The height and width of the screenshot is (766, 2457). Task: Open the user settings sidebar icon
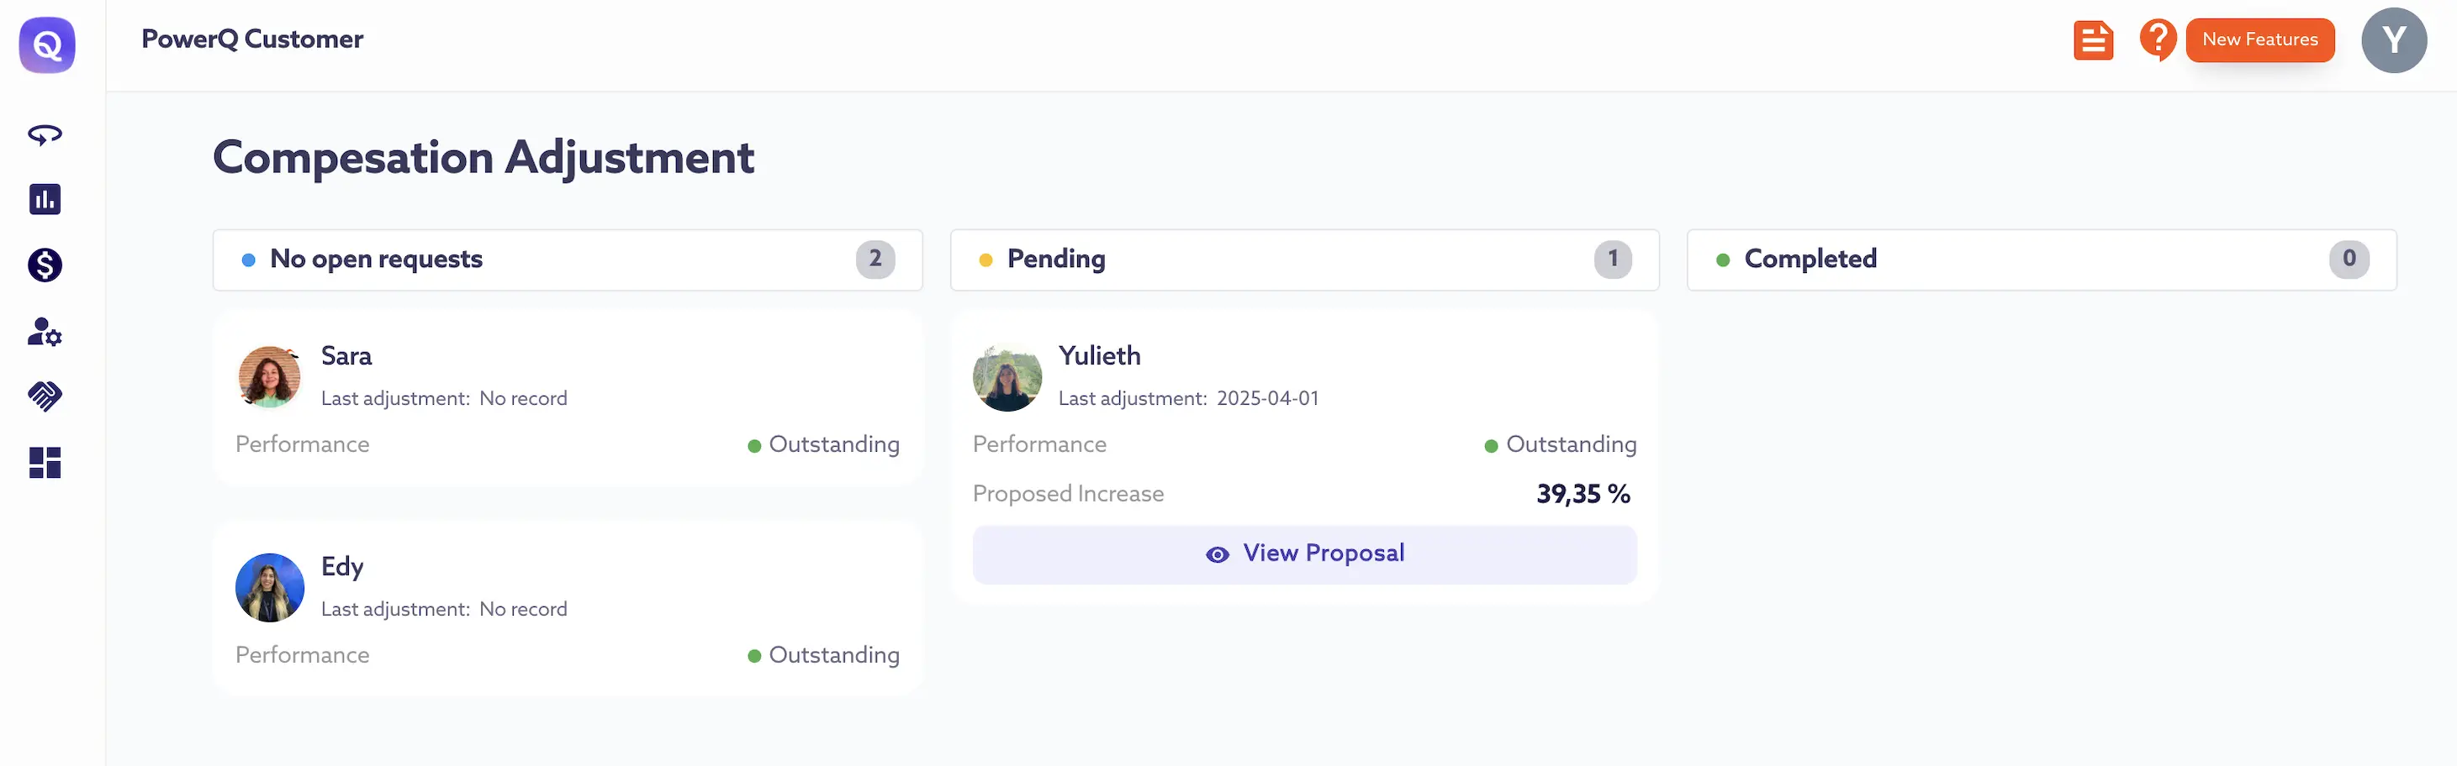tap(45, 332)
